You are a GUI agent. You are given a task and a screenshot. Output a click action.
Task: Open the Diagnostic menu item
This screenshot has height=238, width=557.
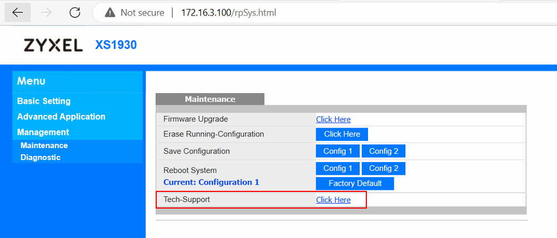(41, 157)
